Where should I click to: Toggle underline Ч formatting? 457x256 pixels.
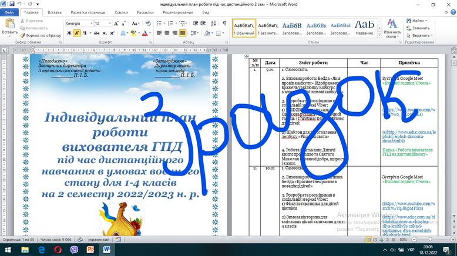click(x=85, y=33)
